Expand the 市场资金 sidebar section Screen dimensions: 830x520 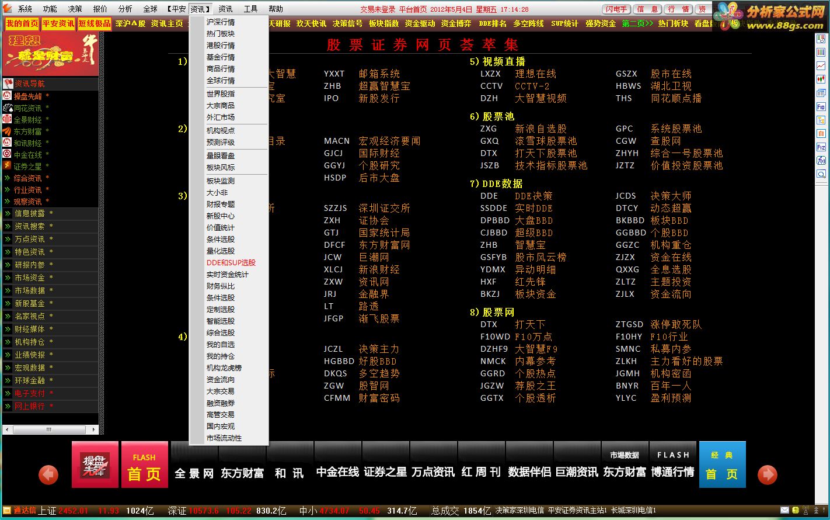pyautogui.click(x=50, y=278)
